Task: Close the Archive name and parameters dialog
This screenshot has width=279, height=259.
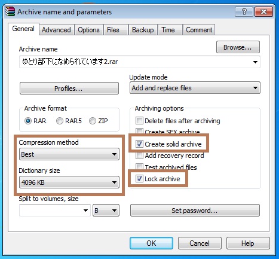Action: click(x=263, y=12)
